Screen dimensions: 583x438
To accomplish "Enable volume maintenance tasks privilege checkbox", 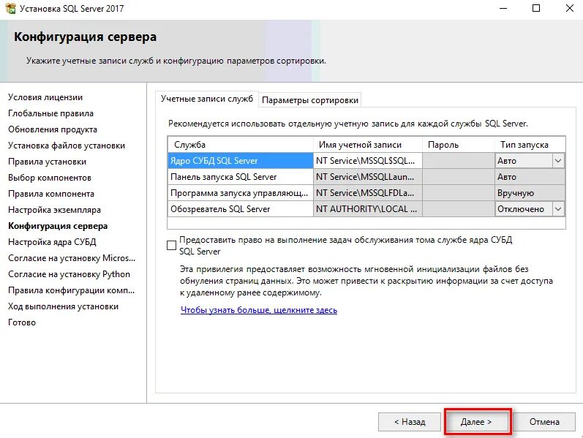I will pos(171,246).
